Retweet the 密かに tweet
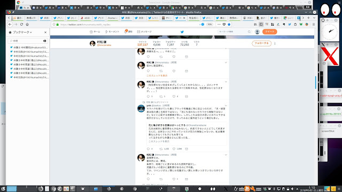The width and height of the screenshot is (342, 192). tap(161, 71)
